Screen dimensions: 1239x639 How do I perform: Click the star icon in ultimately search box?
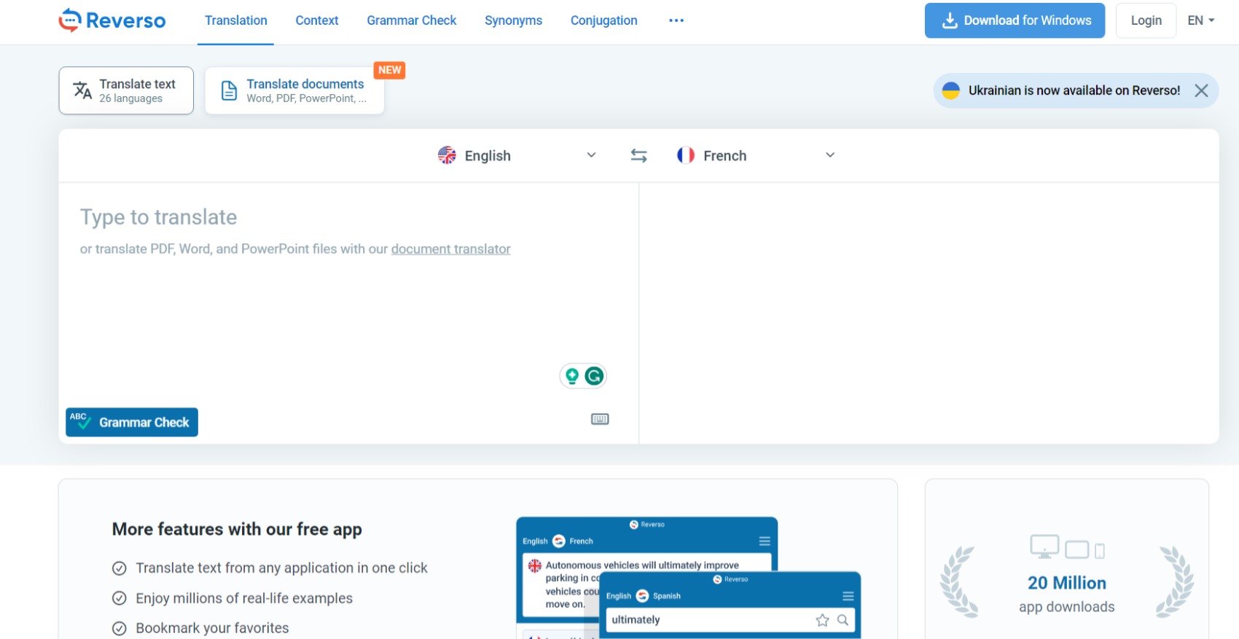pos(822,620)
